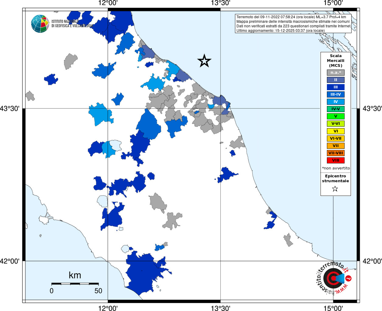Image resolution: width=382 pixels, height=311 pixels.
Task: Click the epicenter star on the map
Action: [204, 61]
